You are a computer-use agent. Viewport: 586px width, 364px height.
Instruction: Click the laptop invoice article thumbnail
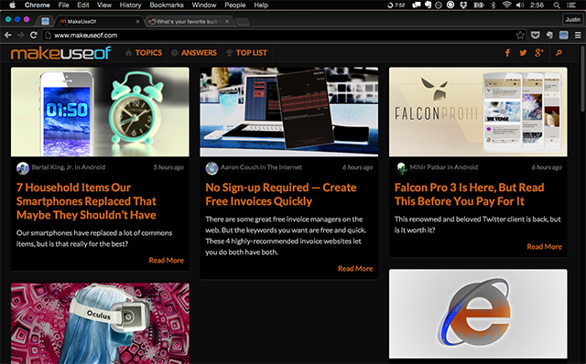pyautogui.click(x=289, y=112)
